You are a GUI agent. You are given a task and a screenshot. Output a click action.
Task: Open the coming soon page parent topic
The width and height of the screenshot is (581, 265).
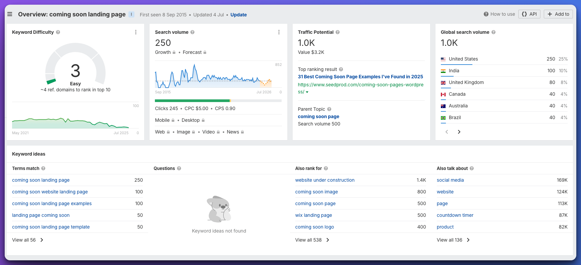pyautogui.click(x=318, y=116)
